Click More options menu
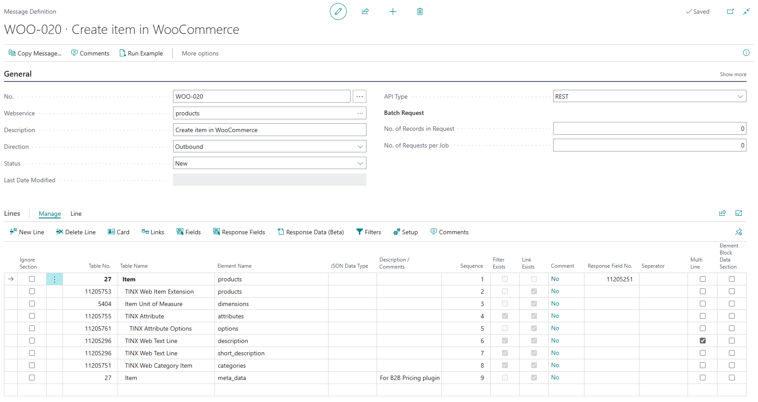Viewport: 758px width, 402px height. tap(200, 53)
